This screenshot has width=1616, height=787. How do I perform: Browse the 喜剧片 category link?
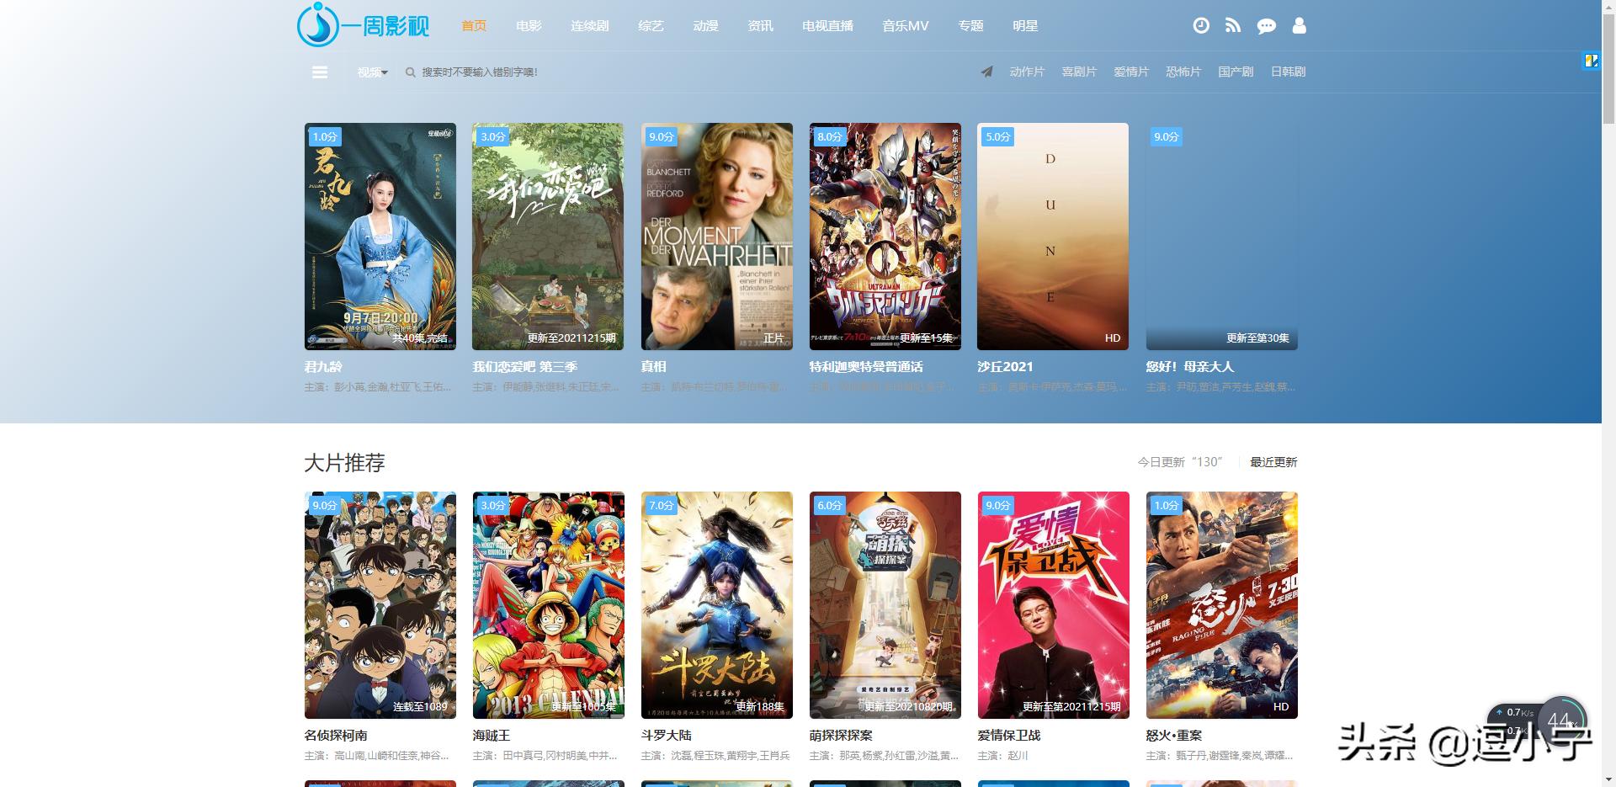1079,72
